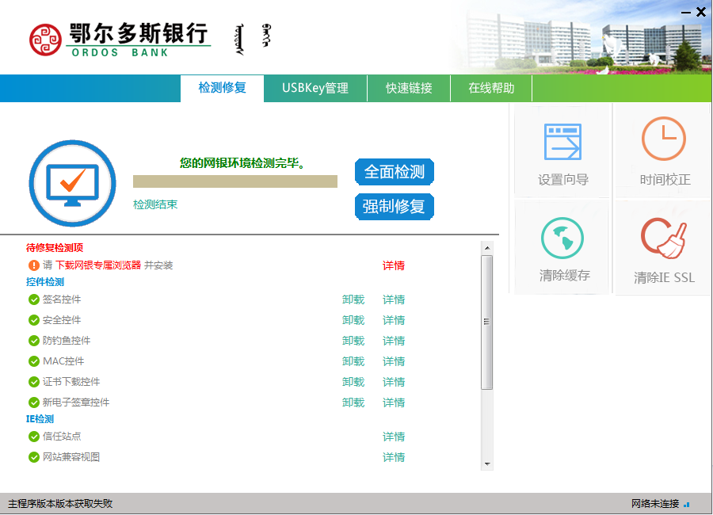The image size is (713, 515).
Task: Click the scroll down arrow in detection list
Action: click(x=487, y=463)
